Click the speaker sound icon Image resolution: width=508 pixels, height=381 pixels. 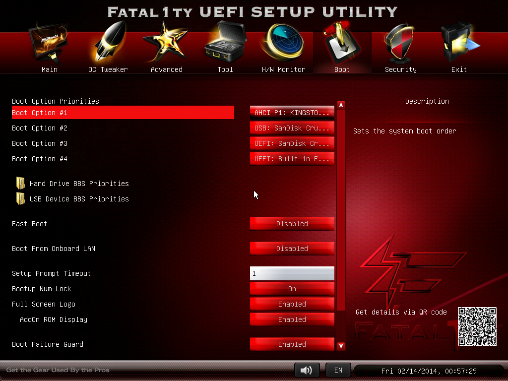307,370
